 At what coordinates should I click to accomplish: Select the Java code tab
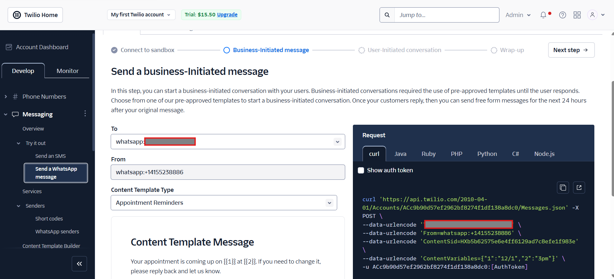tap(400, 154)
